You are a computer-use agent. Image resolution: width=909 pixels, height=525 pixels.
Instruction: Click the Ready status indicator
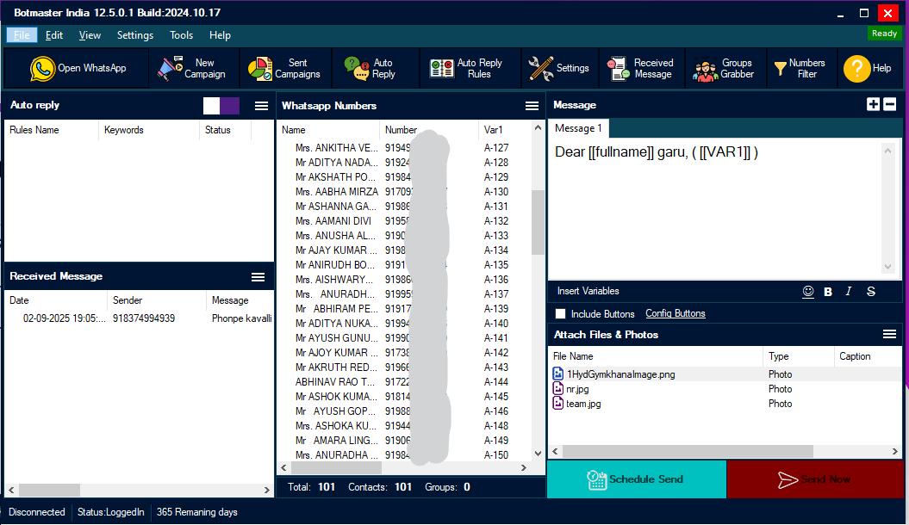click(884, 34)
